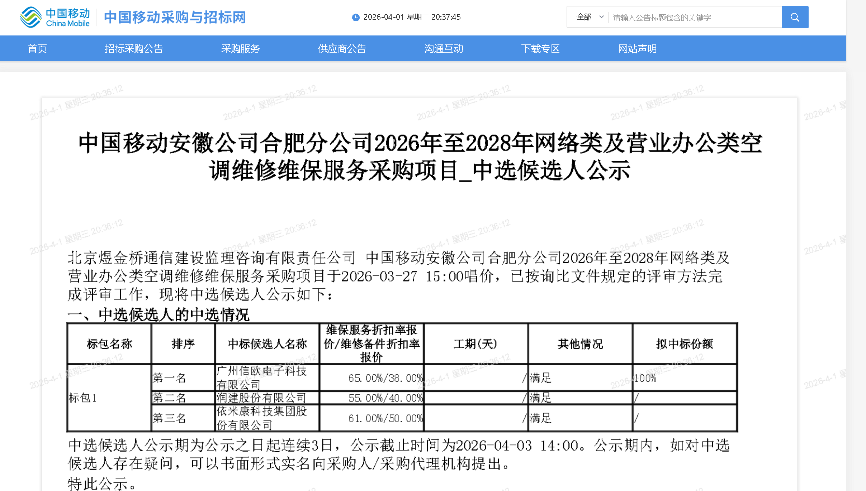Open the 沟通互动 menu item
Image resolution: width=866 pixels, height=491 pixels.
point(444,49)
